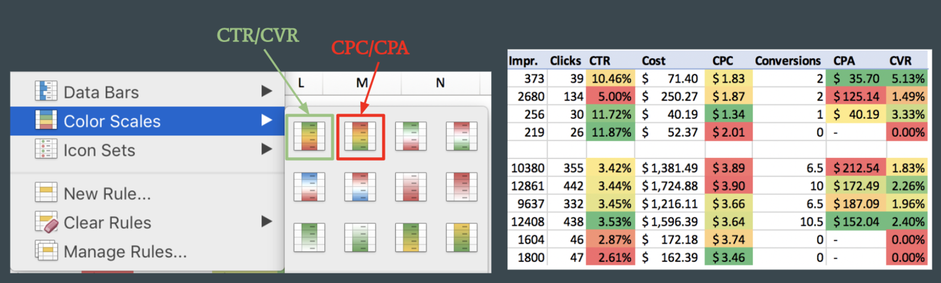
Task: Click the $71.40 cost cell
Action: pos(669,78)
